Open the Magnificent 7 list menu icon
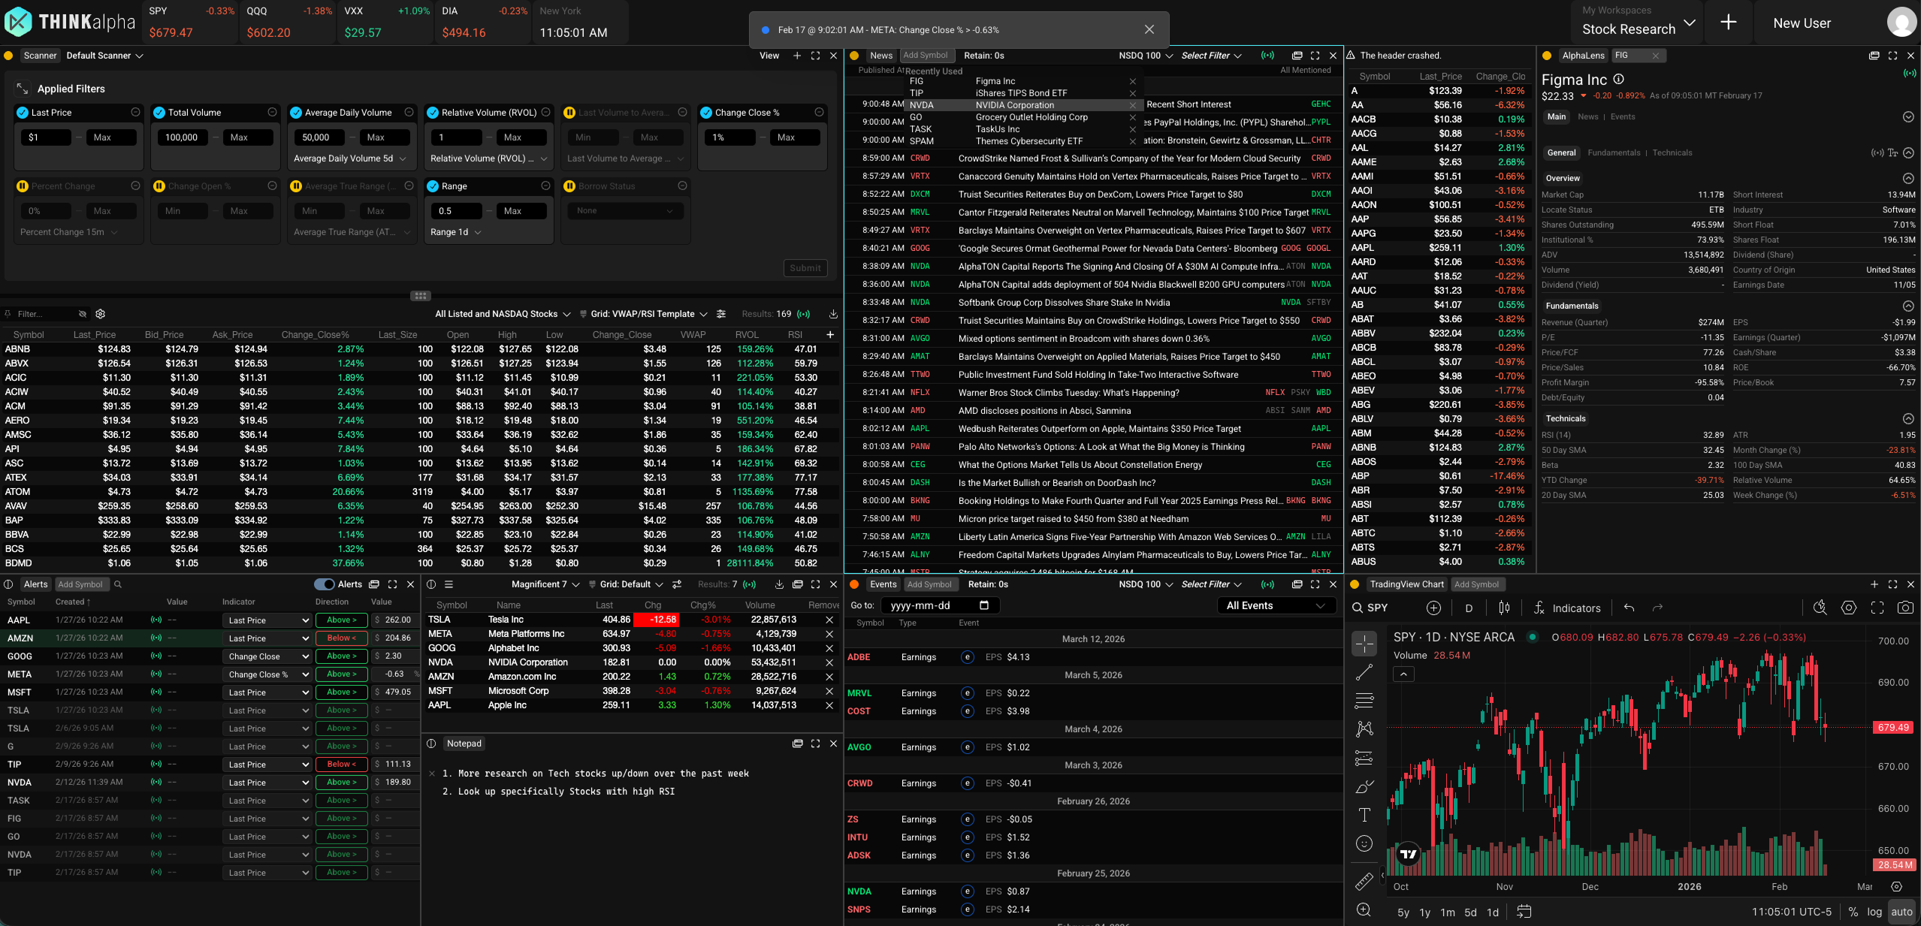1921x926 pixels. coord(449,584)
